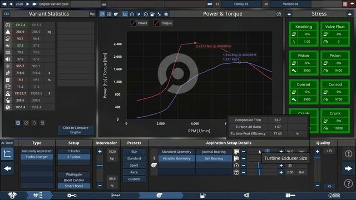
Task: Select the fuel can icon in graph toolbar
Action: pyautogui.click(x=152, y=14)
